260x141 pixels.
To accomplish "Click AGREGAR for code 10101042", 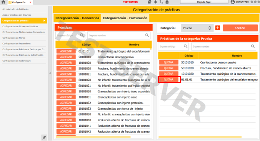I will pyautogui.click(x=66, y=131).
